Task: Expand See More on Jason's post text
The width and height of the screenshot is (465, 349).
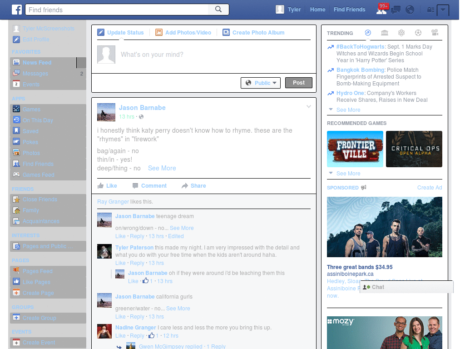Action: pos(162,168)
